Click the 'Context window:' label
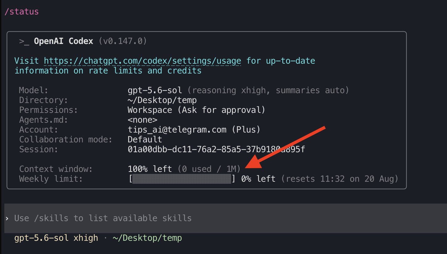Image resolution: width=447 pixels, height=254 pixels. (x=56, y=169)
